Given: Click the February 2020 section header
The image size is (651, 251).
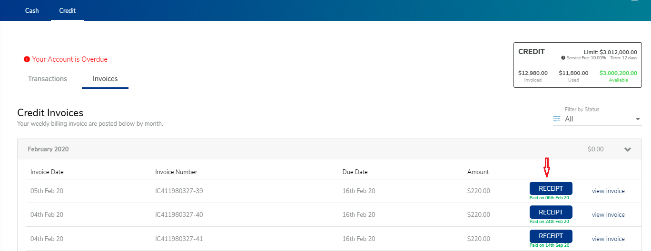Looking at the screenshot, I should click(x=329, y=149).
